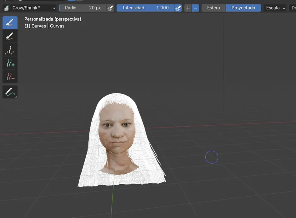Enable the plus (grow) brush direction
The width and height of the screenshot is (296, 218).
coord(188,8)
